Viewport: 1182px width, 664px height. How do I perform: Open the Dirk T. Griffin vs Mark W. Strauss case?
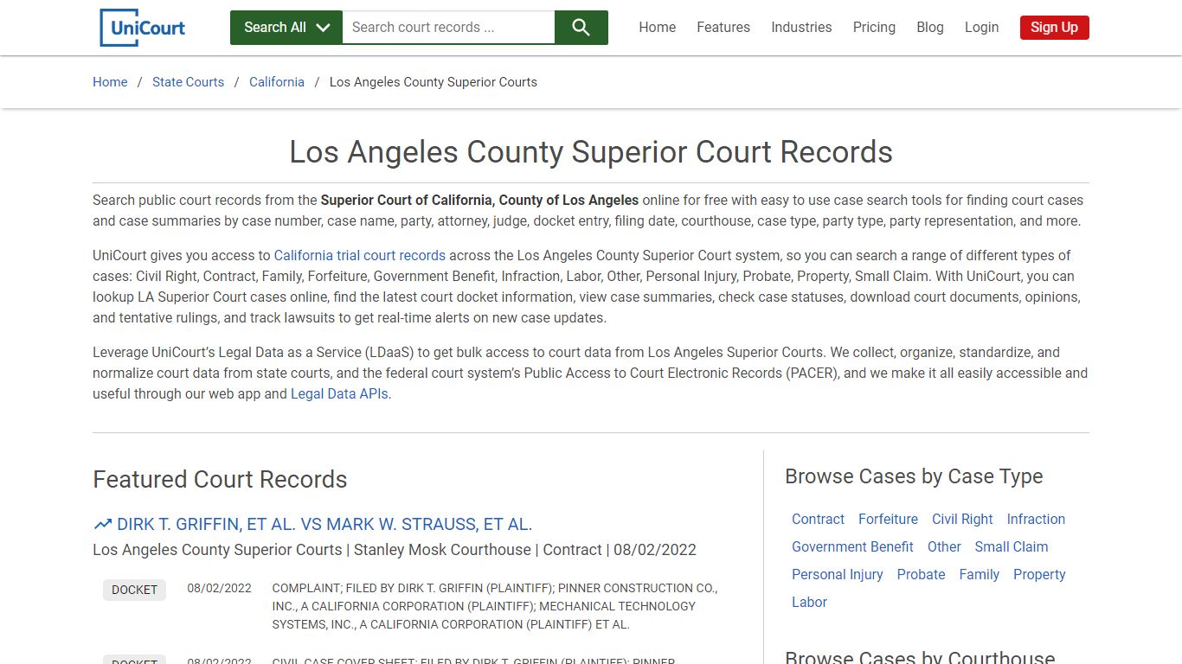324,524
